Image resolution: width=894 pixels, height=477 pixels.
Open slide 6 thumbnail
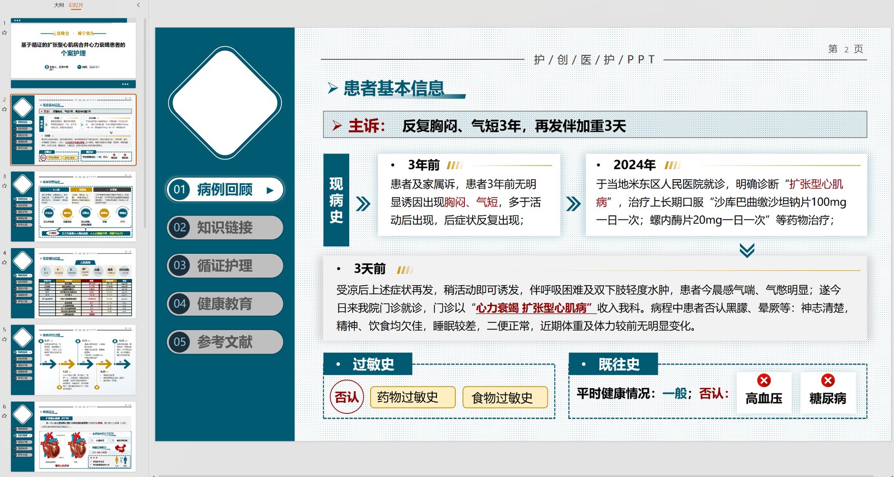pyautogui.click(x=74, y=437)
